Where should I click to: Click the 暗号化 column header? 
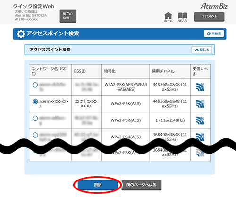[x=126, y=71]
